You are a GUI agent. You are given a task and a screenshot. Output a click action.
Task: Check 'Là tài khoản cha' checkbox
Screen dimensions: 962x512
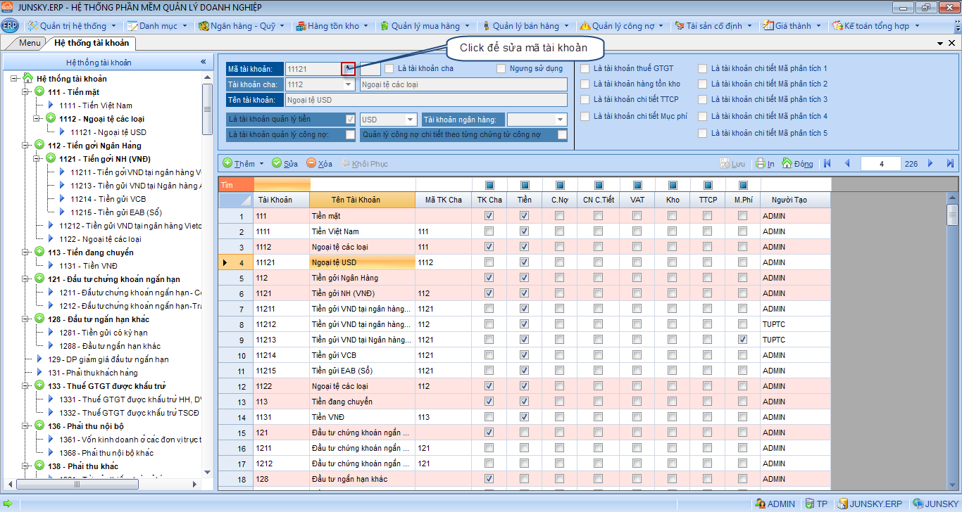[x=389, y=69]
